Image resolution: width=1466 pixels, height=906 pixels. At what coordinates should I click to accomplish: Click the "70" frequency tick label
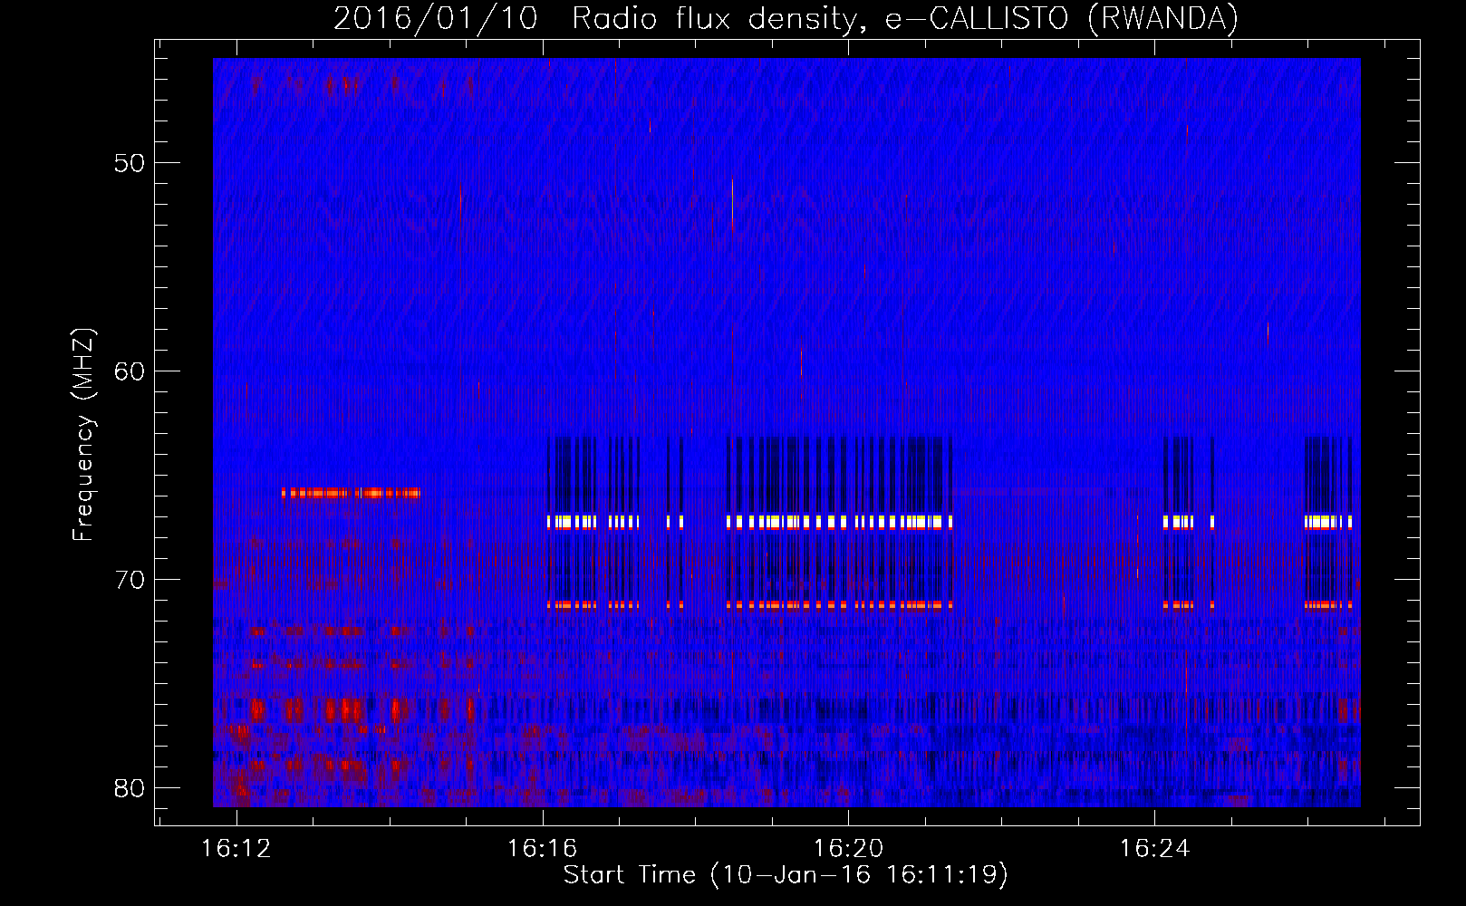click(x=130, y=580)
